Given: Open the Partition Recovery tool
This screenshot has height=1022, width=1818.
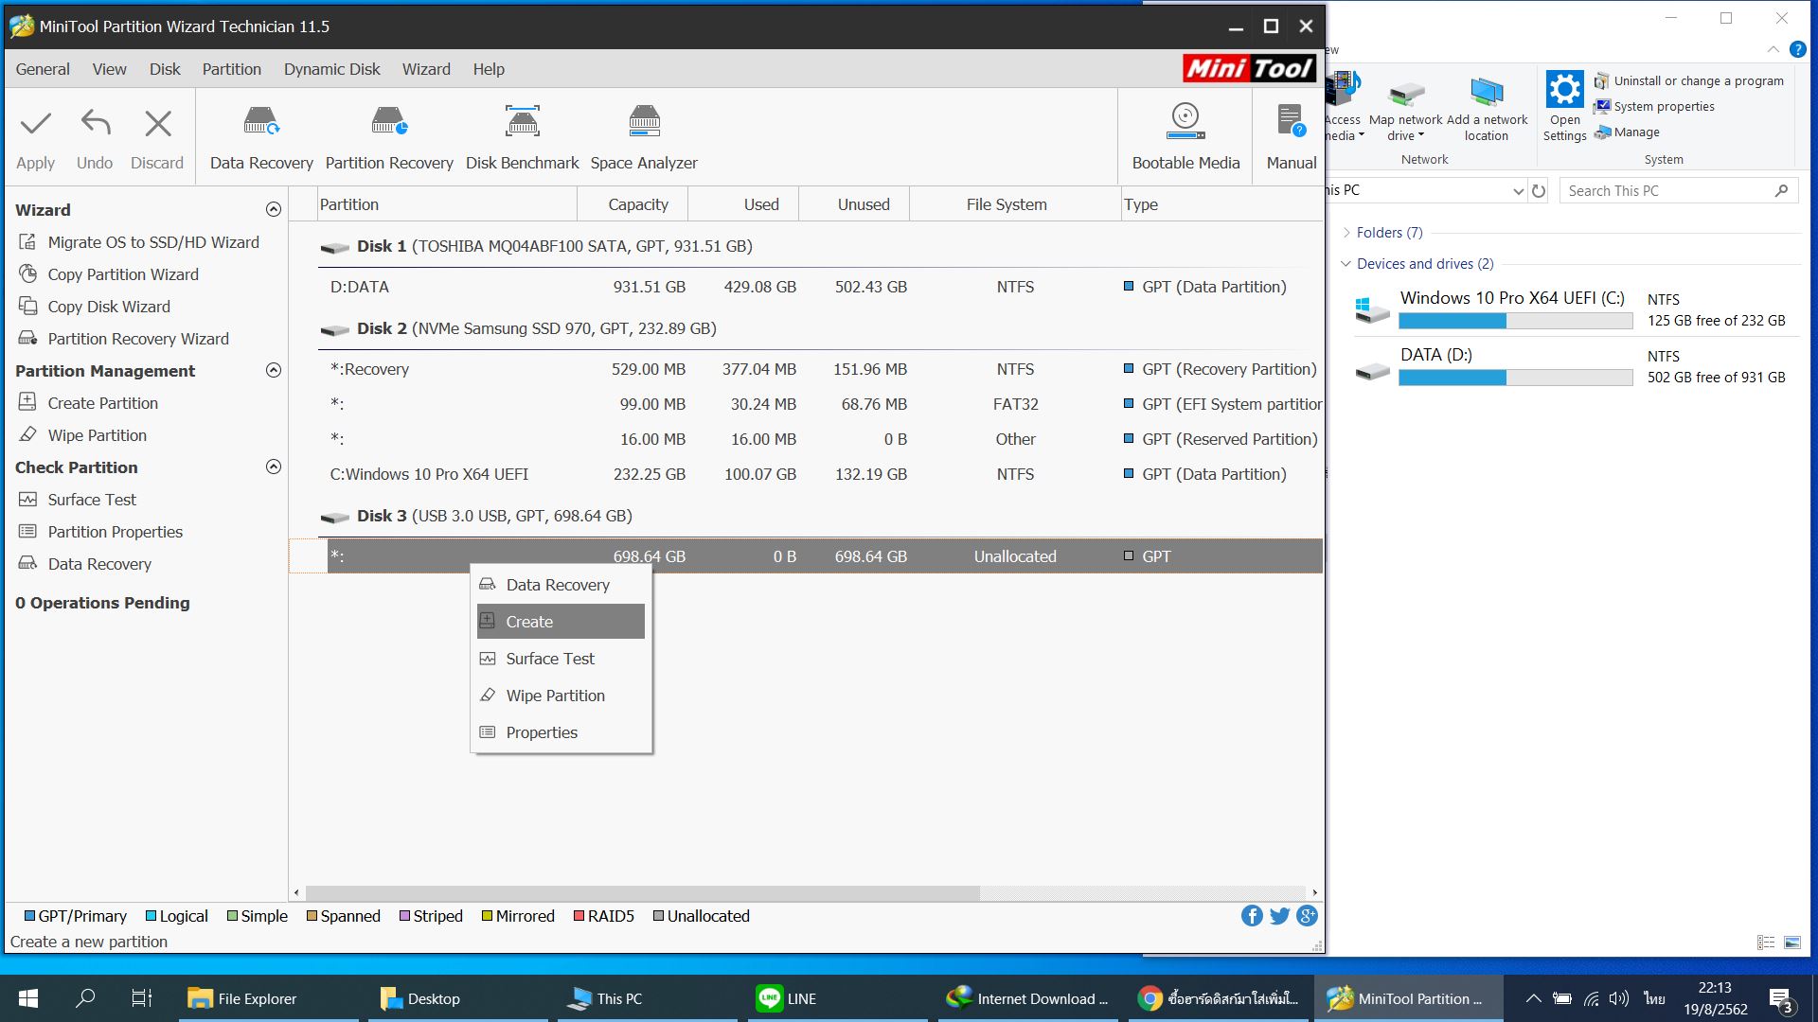Looking at the screenshot, I should pyautogui.click(x=389, y=123).
